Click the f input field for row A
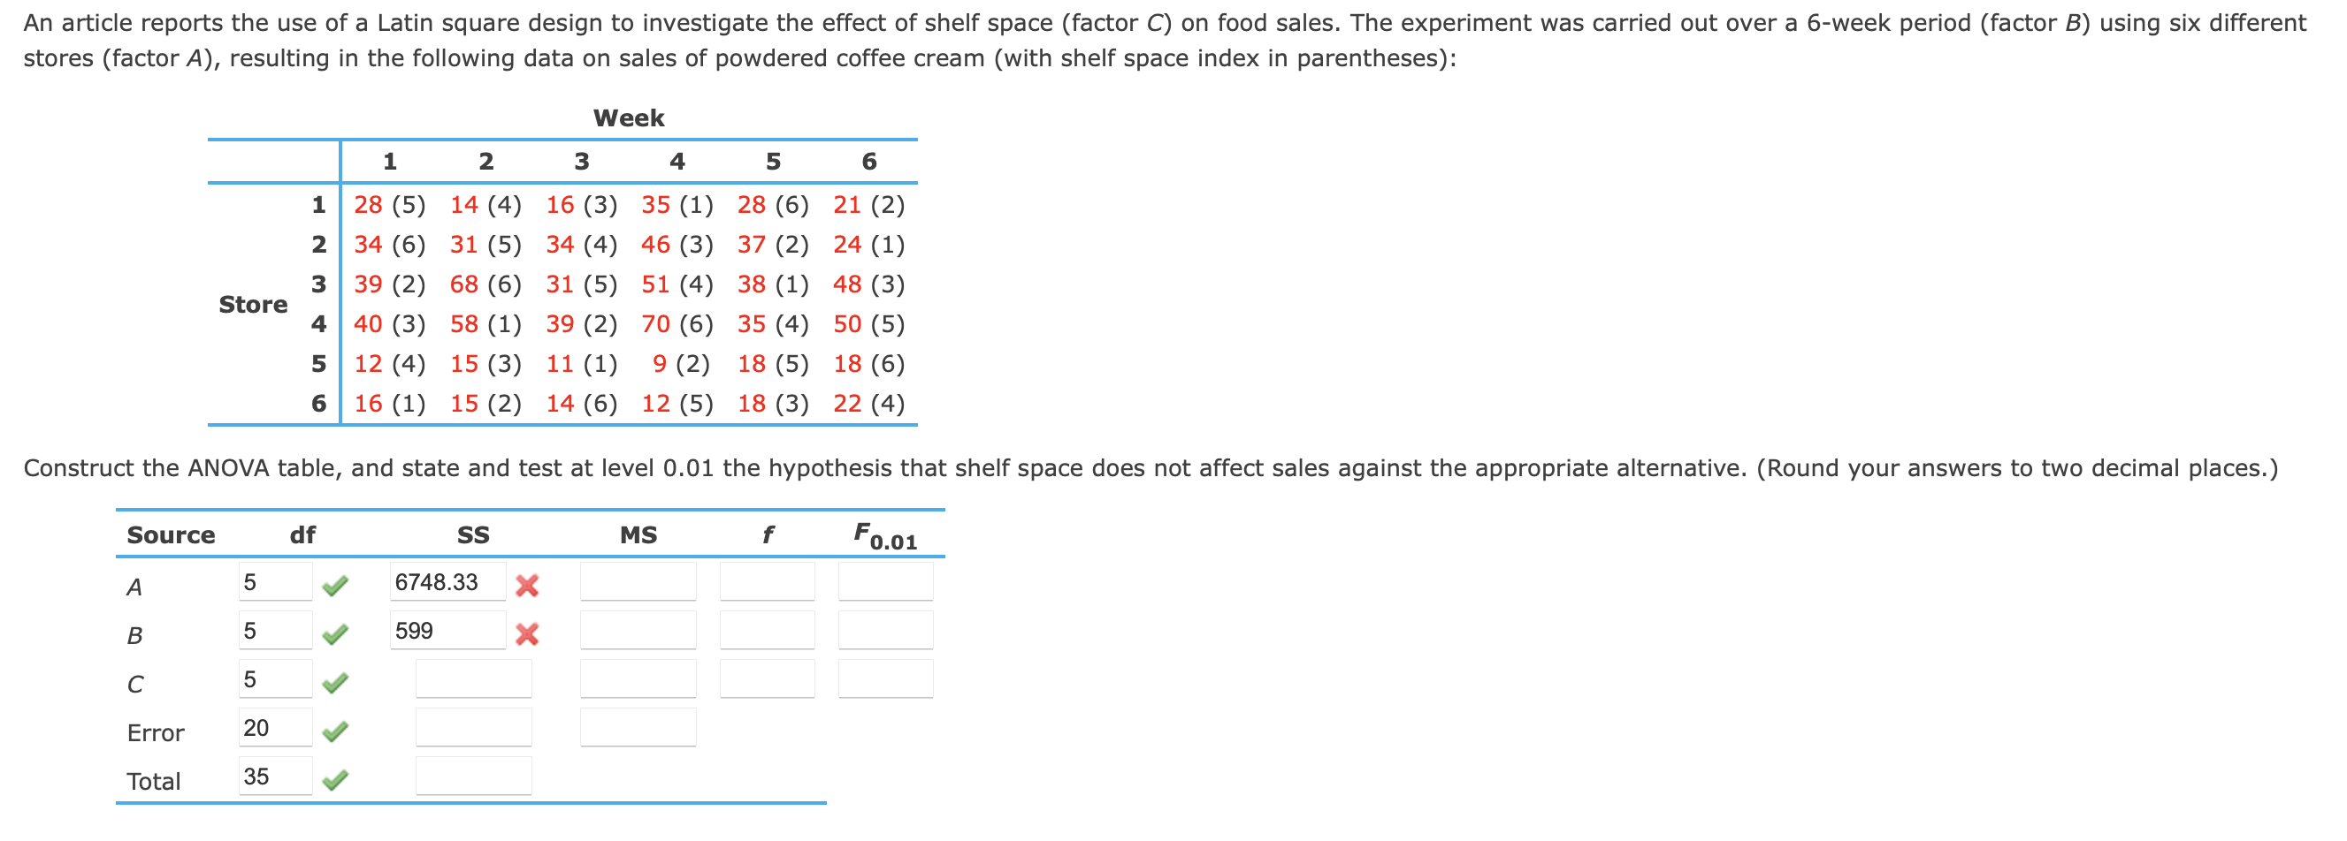 [x=765, y=580]
